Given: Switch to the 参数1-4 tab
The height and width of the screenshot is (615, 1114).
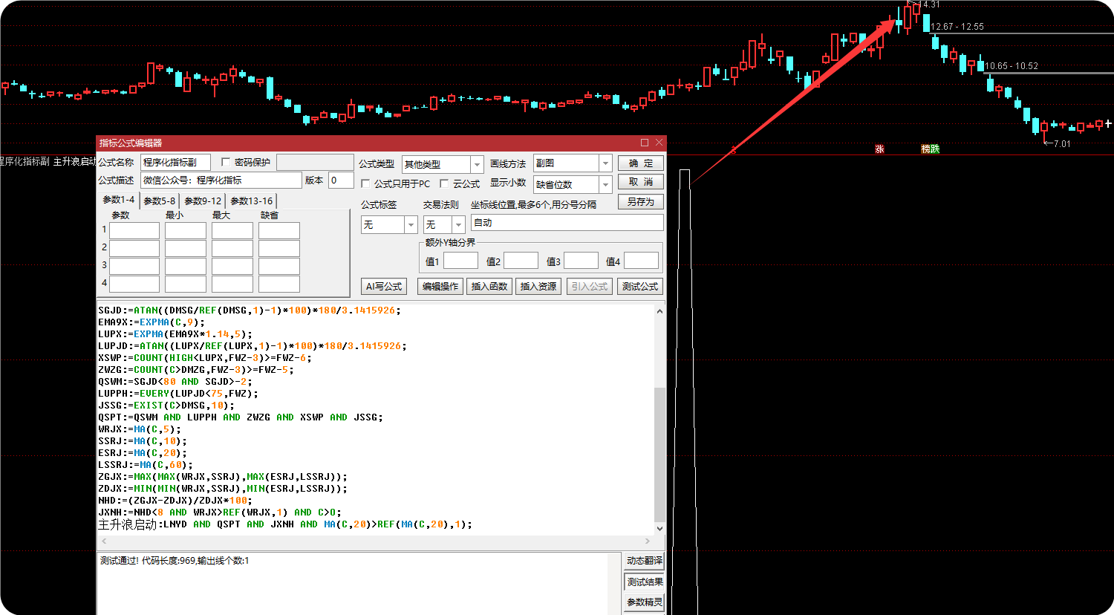Looking at the screenshot, I should tap(119, 200).
